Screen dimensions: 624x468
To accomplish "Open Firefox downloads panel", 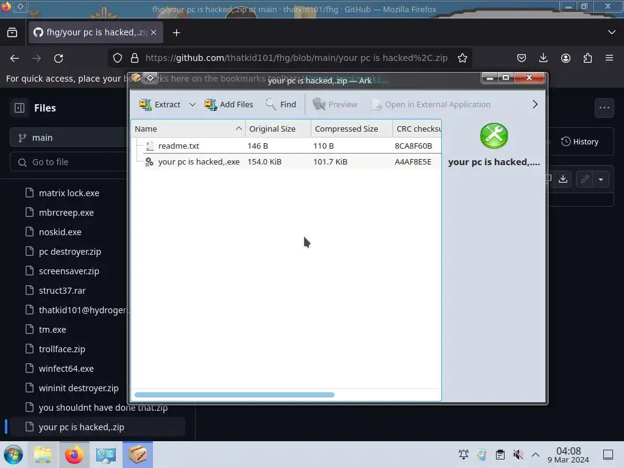I will [543, 58].
